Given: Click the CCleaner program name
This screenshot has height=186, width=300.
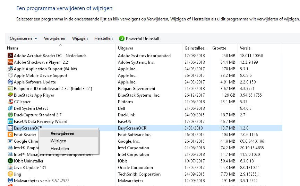Looking at the screenshot, I should click(22, 102).
